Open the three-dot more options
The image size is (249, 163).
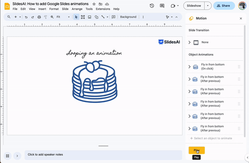[x=143, y=17]
